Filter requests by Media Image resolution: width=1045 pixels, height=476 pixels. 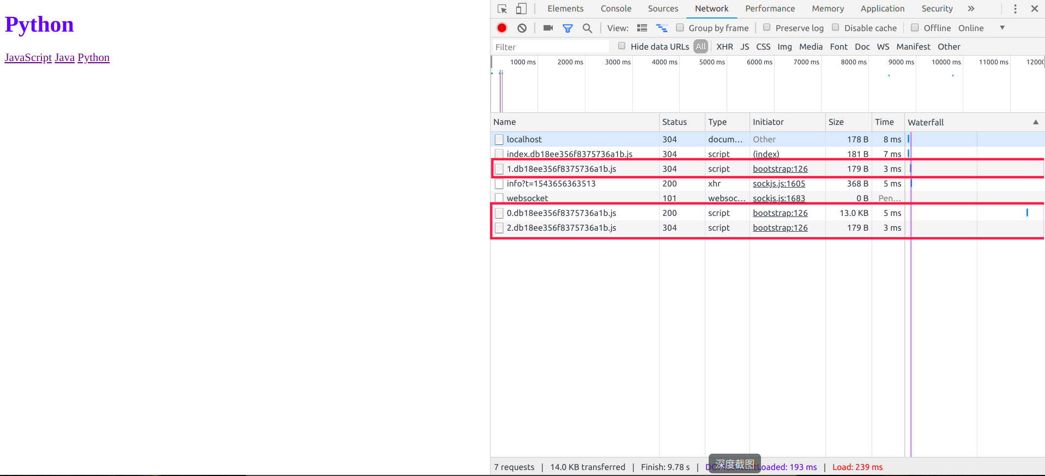pyautogui.click(x=811, y=47)
